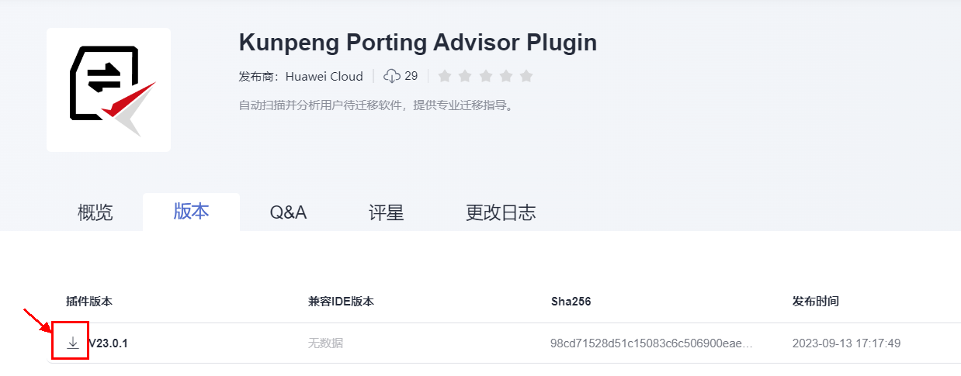Click the Kunpeng Porting Advisor Plugin title
The width and height of the screenshot is (961, 376).
pyautogui.click(x=418, y=42)
